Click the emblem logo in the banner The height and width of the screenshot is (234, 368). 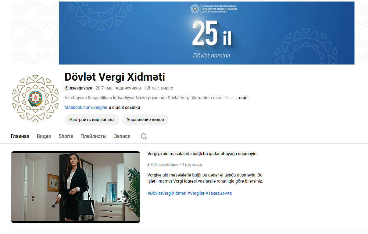tap(195, 9)
